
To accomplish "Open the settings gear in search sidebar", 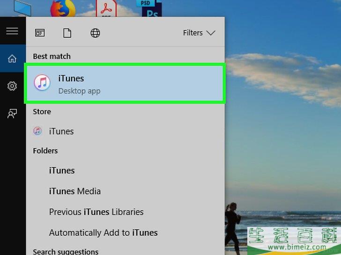I will [12, 86].
